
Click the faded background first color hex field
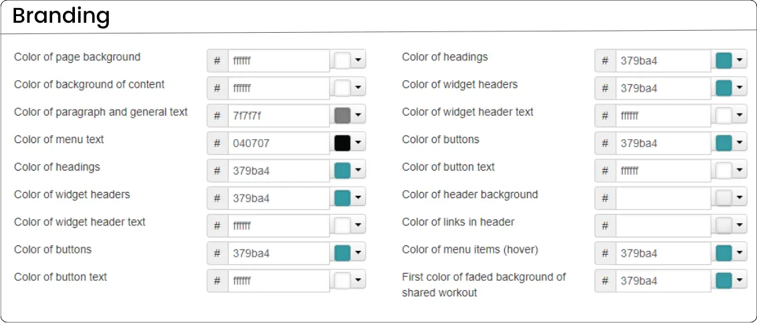[663, 281]
